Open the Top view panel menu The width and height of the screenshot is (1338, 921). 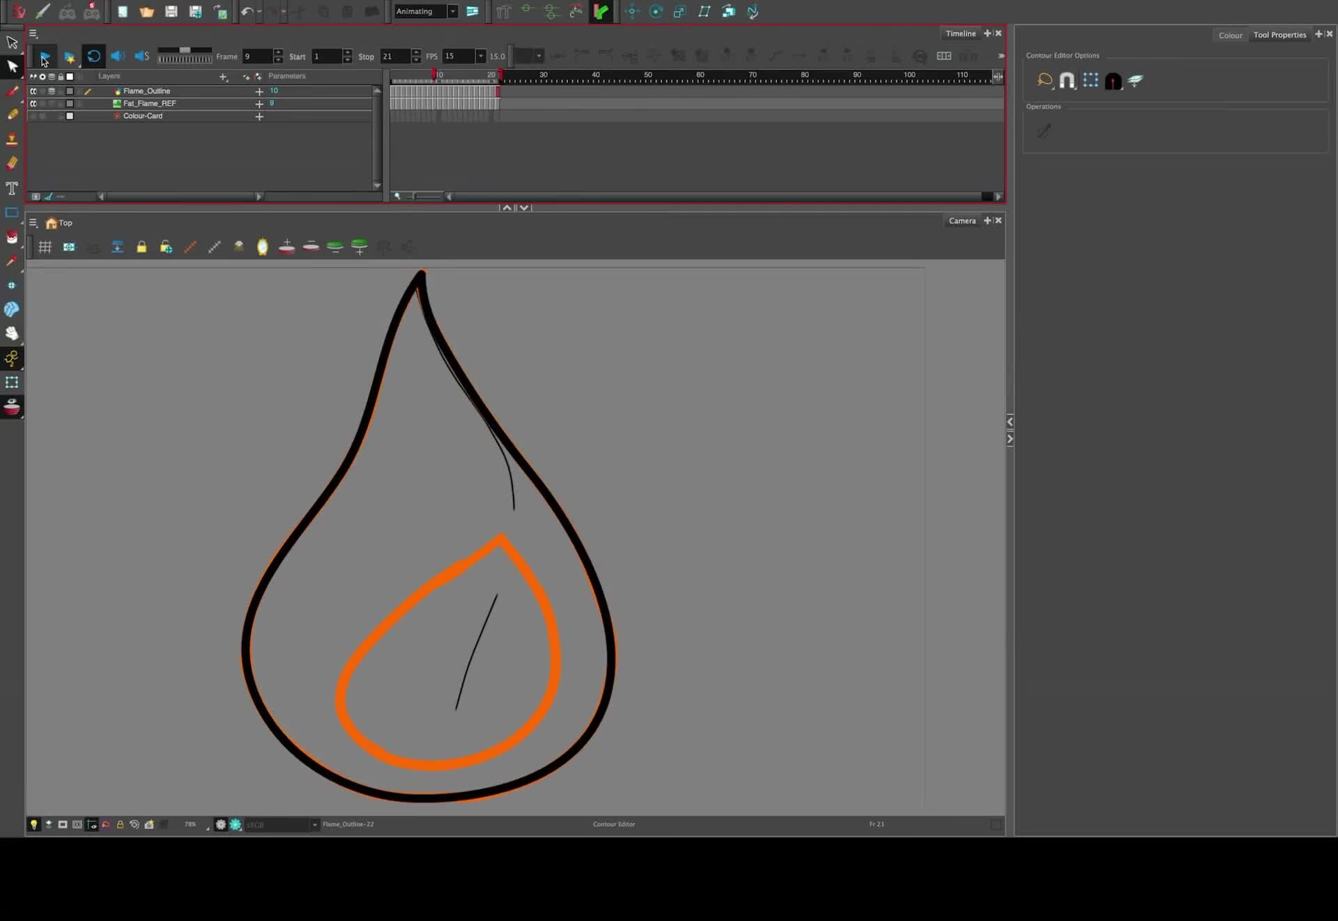point(33,222)
